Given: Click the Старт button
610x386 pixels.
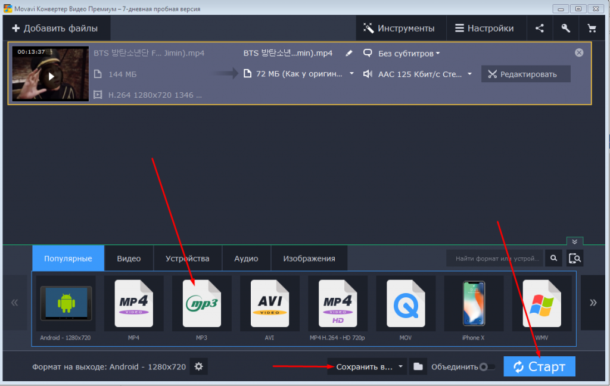Looking at the screenshot, I should tap(539, 366).
